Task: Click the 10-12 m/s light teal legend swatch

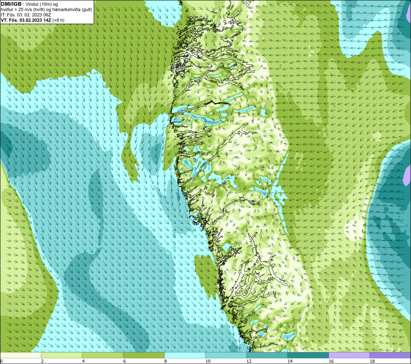Action: (x=226, y=355)
